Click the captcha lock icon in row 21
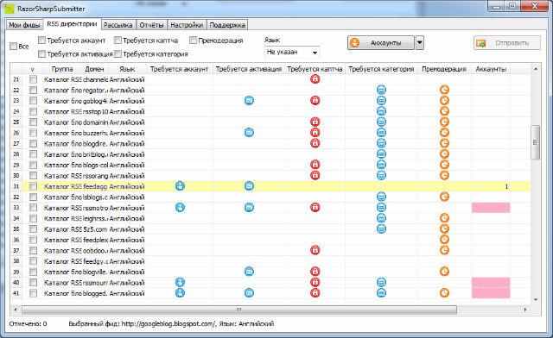Viewport: 553px width, 338px height. 315,78
